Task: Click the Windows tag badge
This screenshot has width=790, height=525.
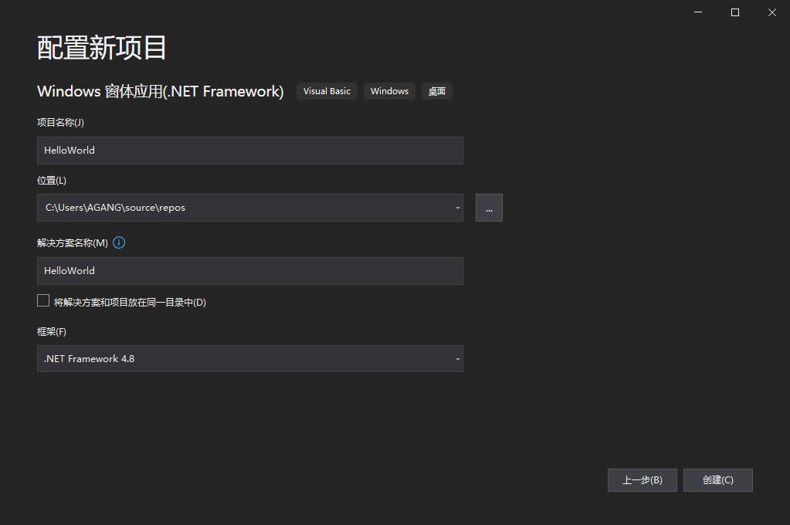Action: (x=389, y=91)
